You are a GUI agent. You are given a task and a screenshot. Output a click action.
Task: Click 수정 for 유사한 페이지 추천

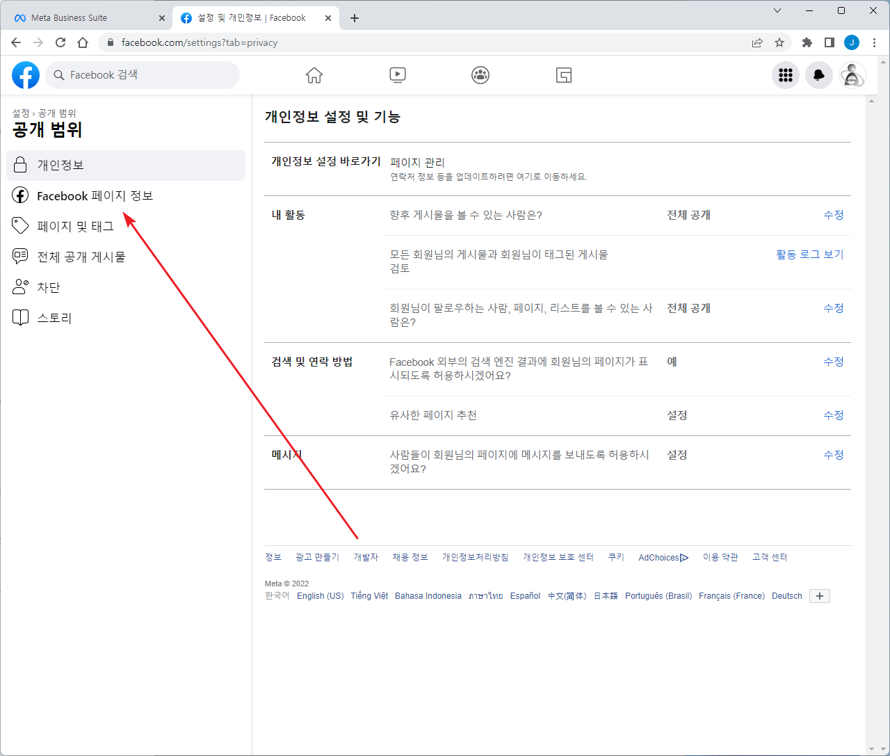point(834,415)
